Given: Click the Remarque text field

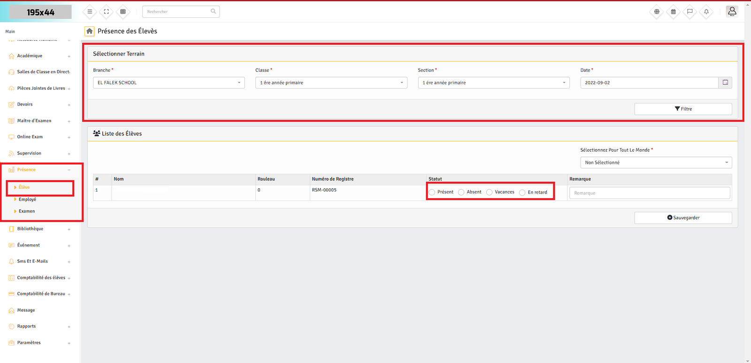Looking at the screenshot, I should [x=649, y=193].
